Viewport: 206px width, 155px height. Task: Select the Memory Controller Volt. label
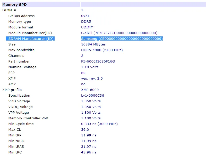click(x=29, y=118)
